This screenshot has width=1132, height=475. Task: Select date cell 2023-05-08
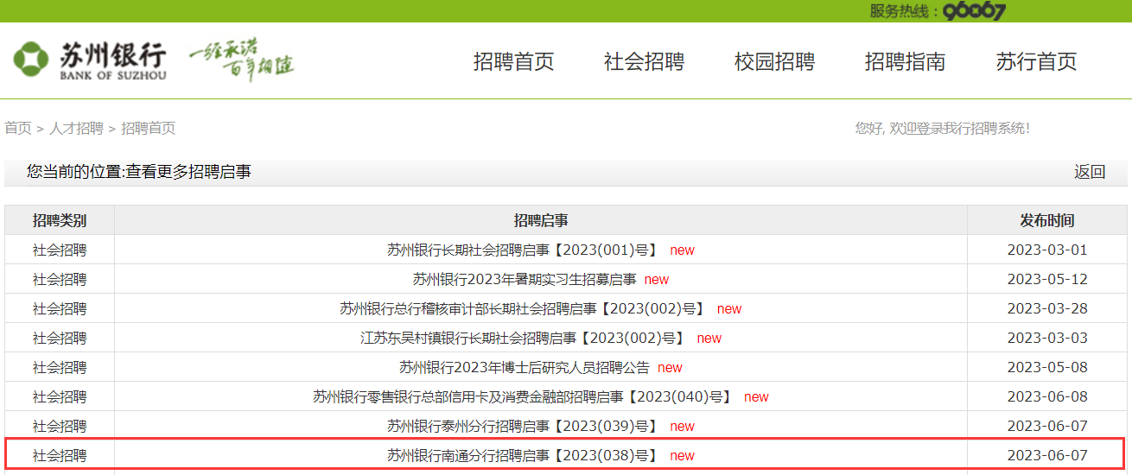point(1047,367)
